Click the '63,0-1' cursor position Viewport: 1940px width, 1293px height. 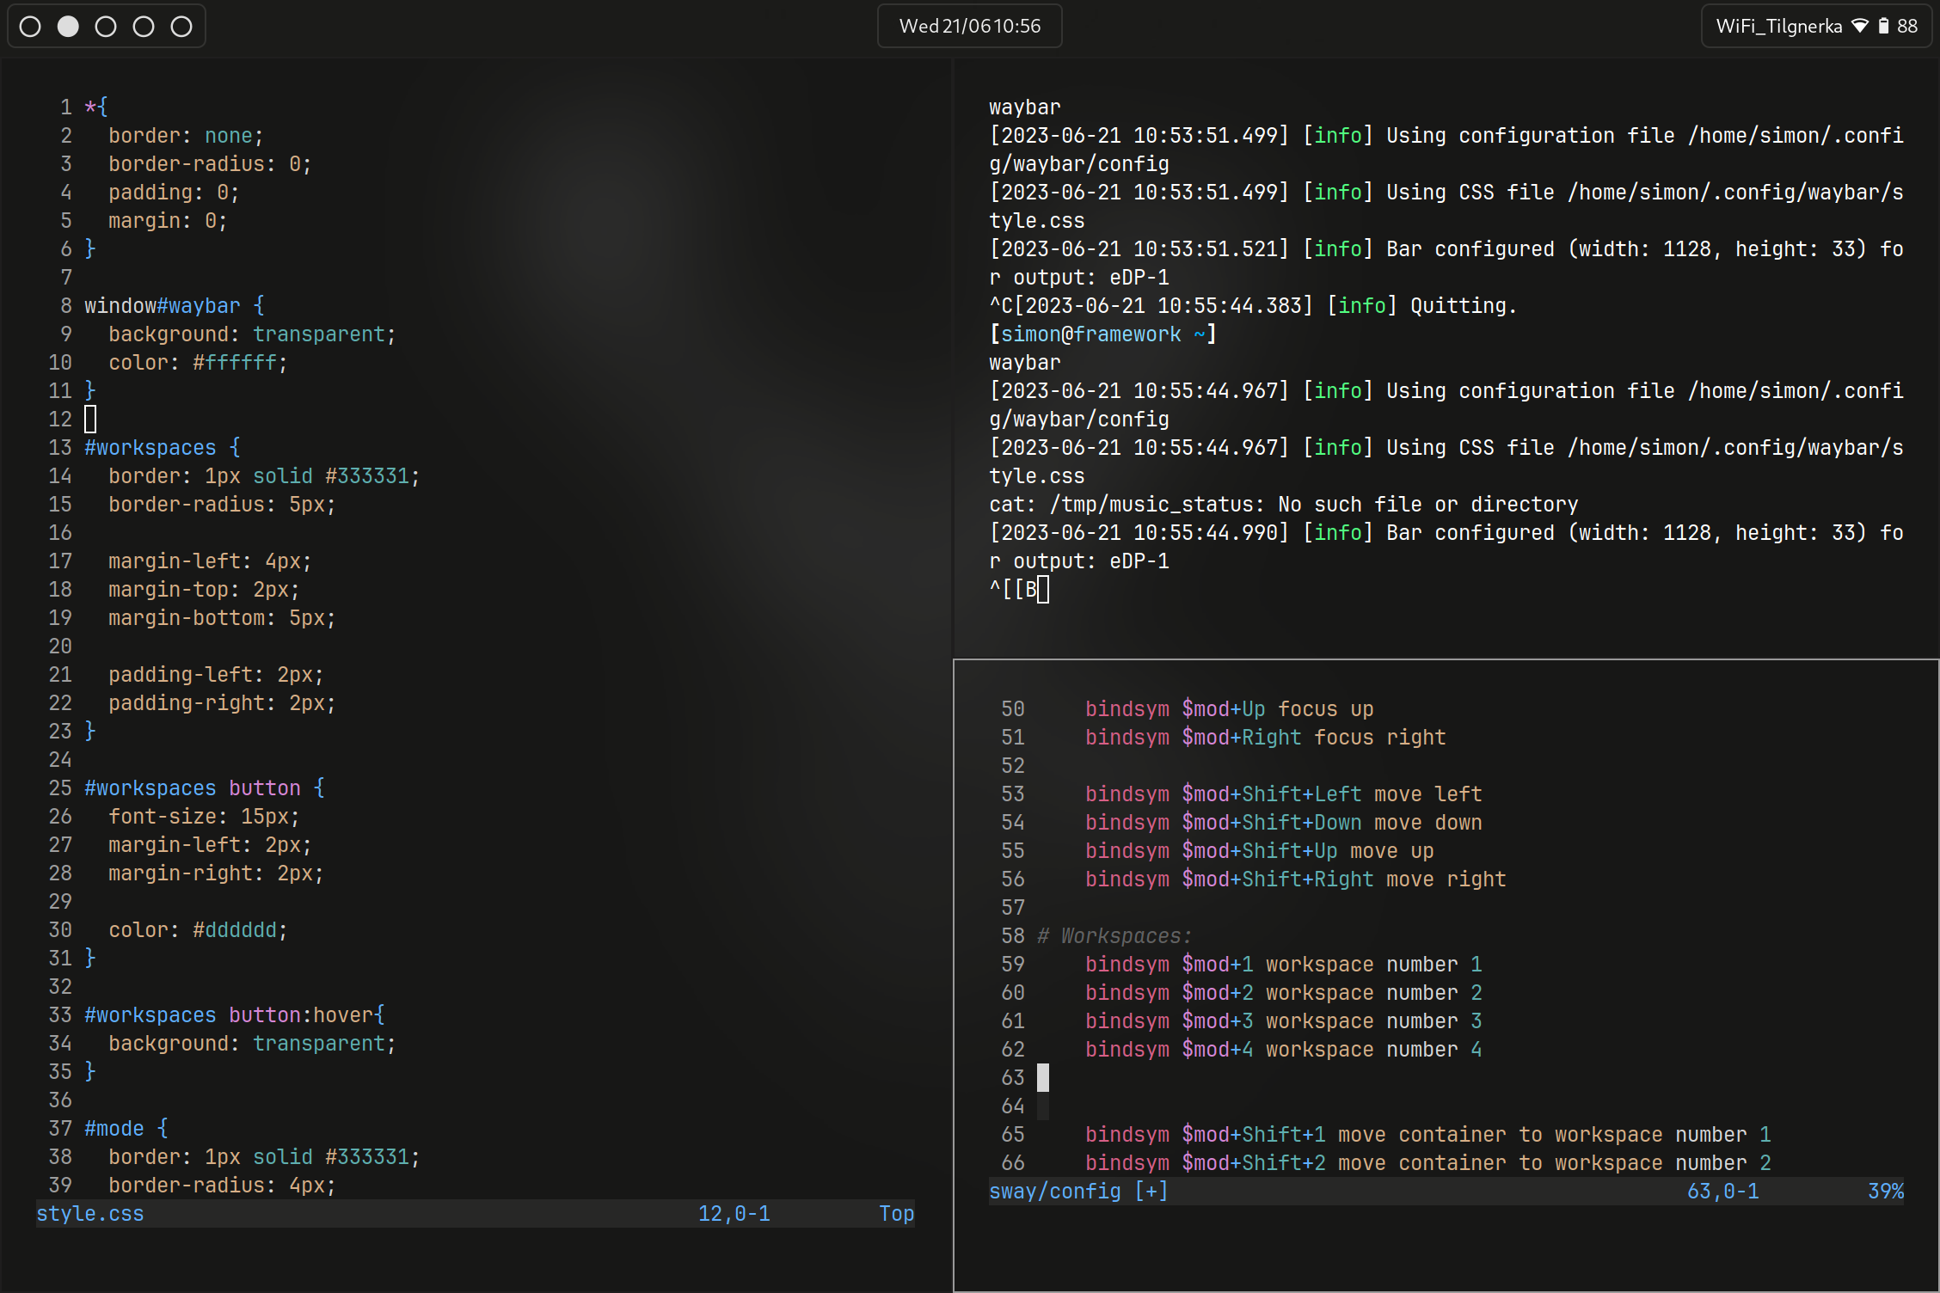[x=1723, y=1192]
